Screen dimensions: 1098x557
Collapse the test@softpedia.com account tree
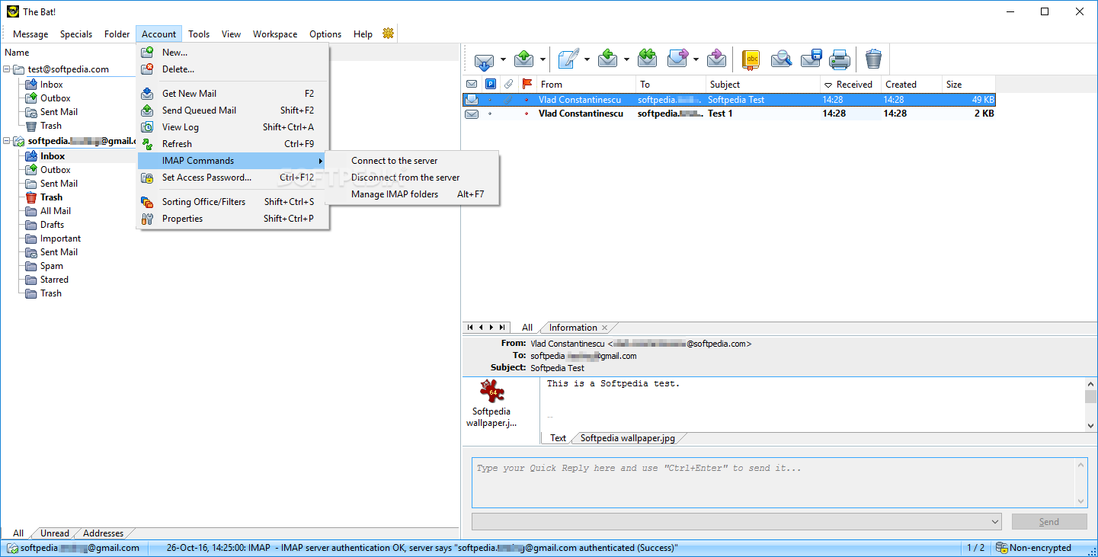[x=7, y=69]
